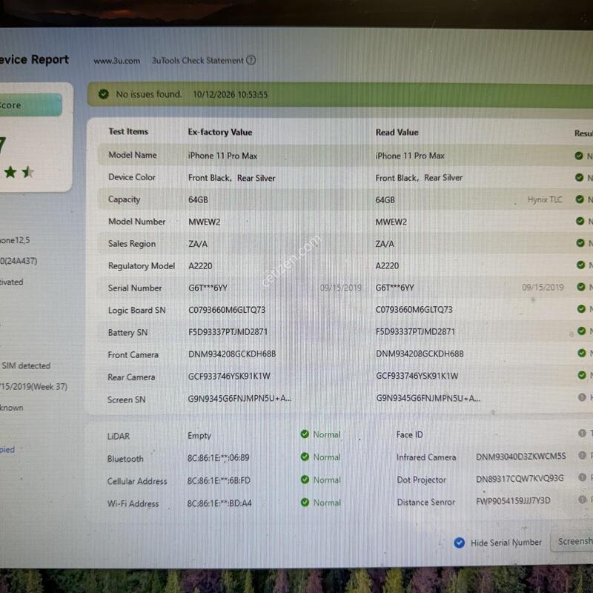This screenshot has height=593, width=593.
Task: Click the Screenshot button
Action: coord(572,542)
